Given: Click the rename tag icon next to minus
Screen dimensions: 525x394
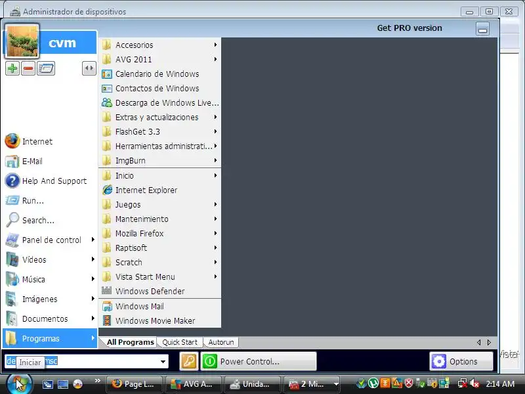Looking at the screenshot, I should (46, 69).
